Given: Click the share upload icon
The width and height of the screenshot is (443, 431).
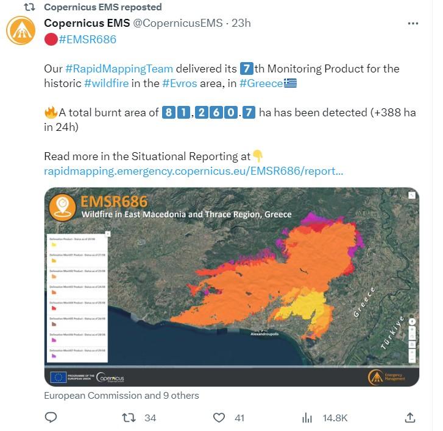Looking at the screenshot, I should [x=410, y=418].
